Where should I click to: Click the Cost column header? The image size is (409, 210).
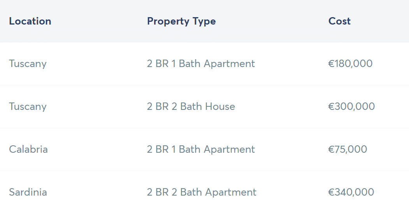tap(339, 21)
